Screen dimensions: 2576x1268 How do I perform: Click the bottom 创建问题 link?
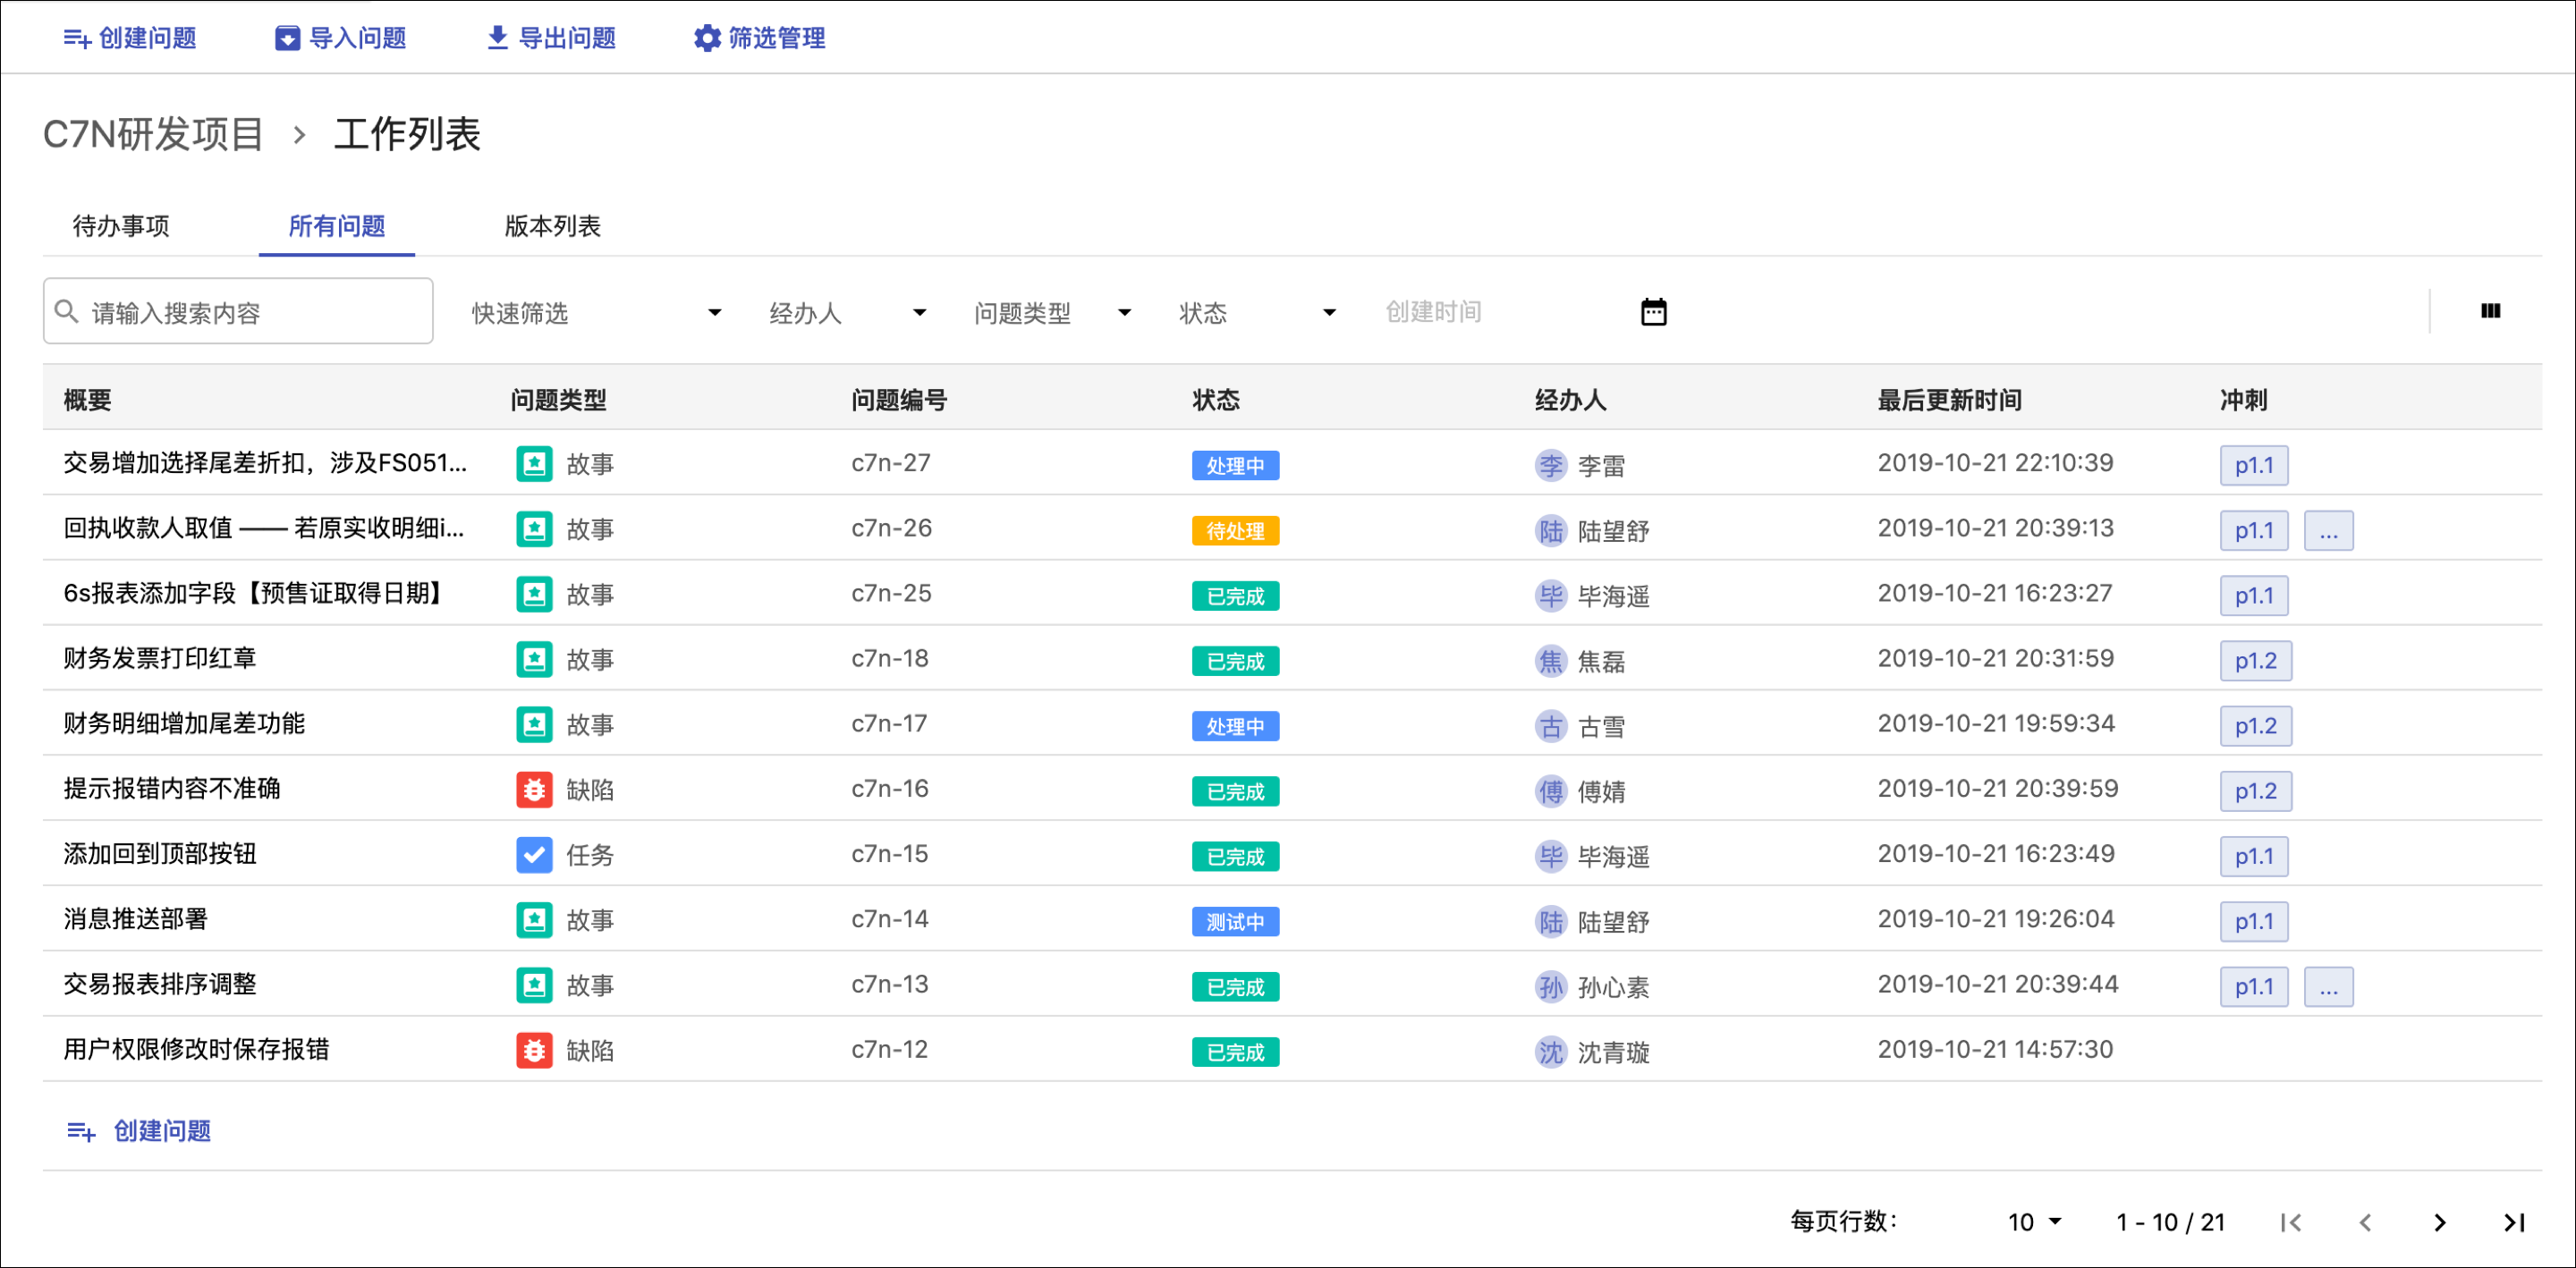(138, 1131)
